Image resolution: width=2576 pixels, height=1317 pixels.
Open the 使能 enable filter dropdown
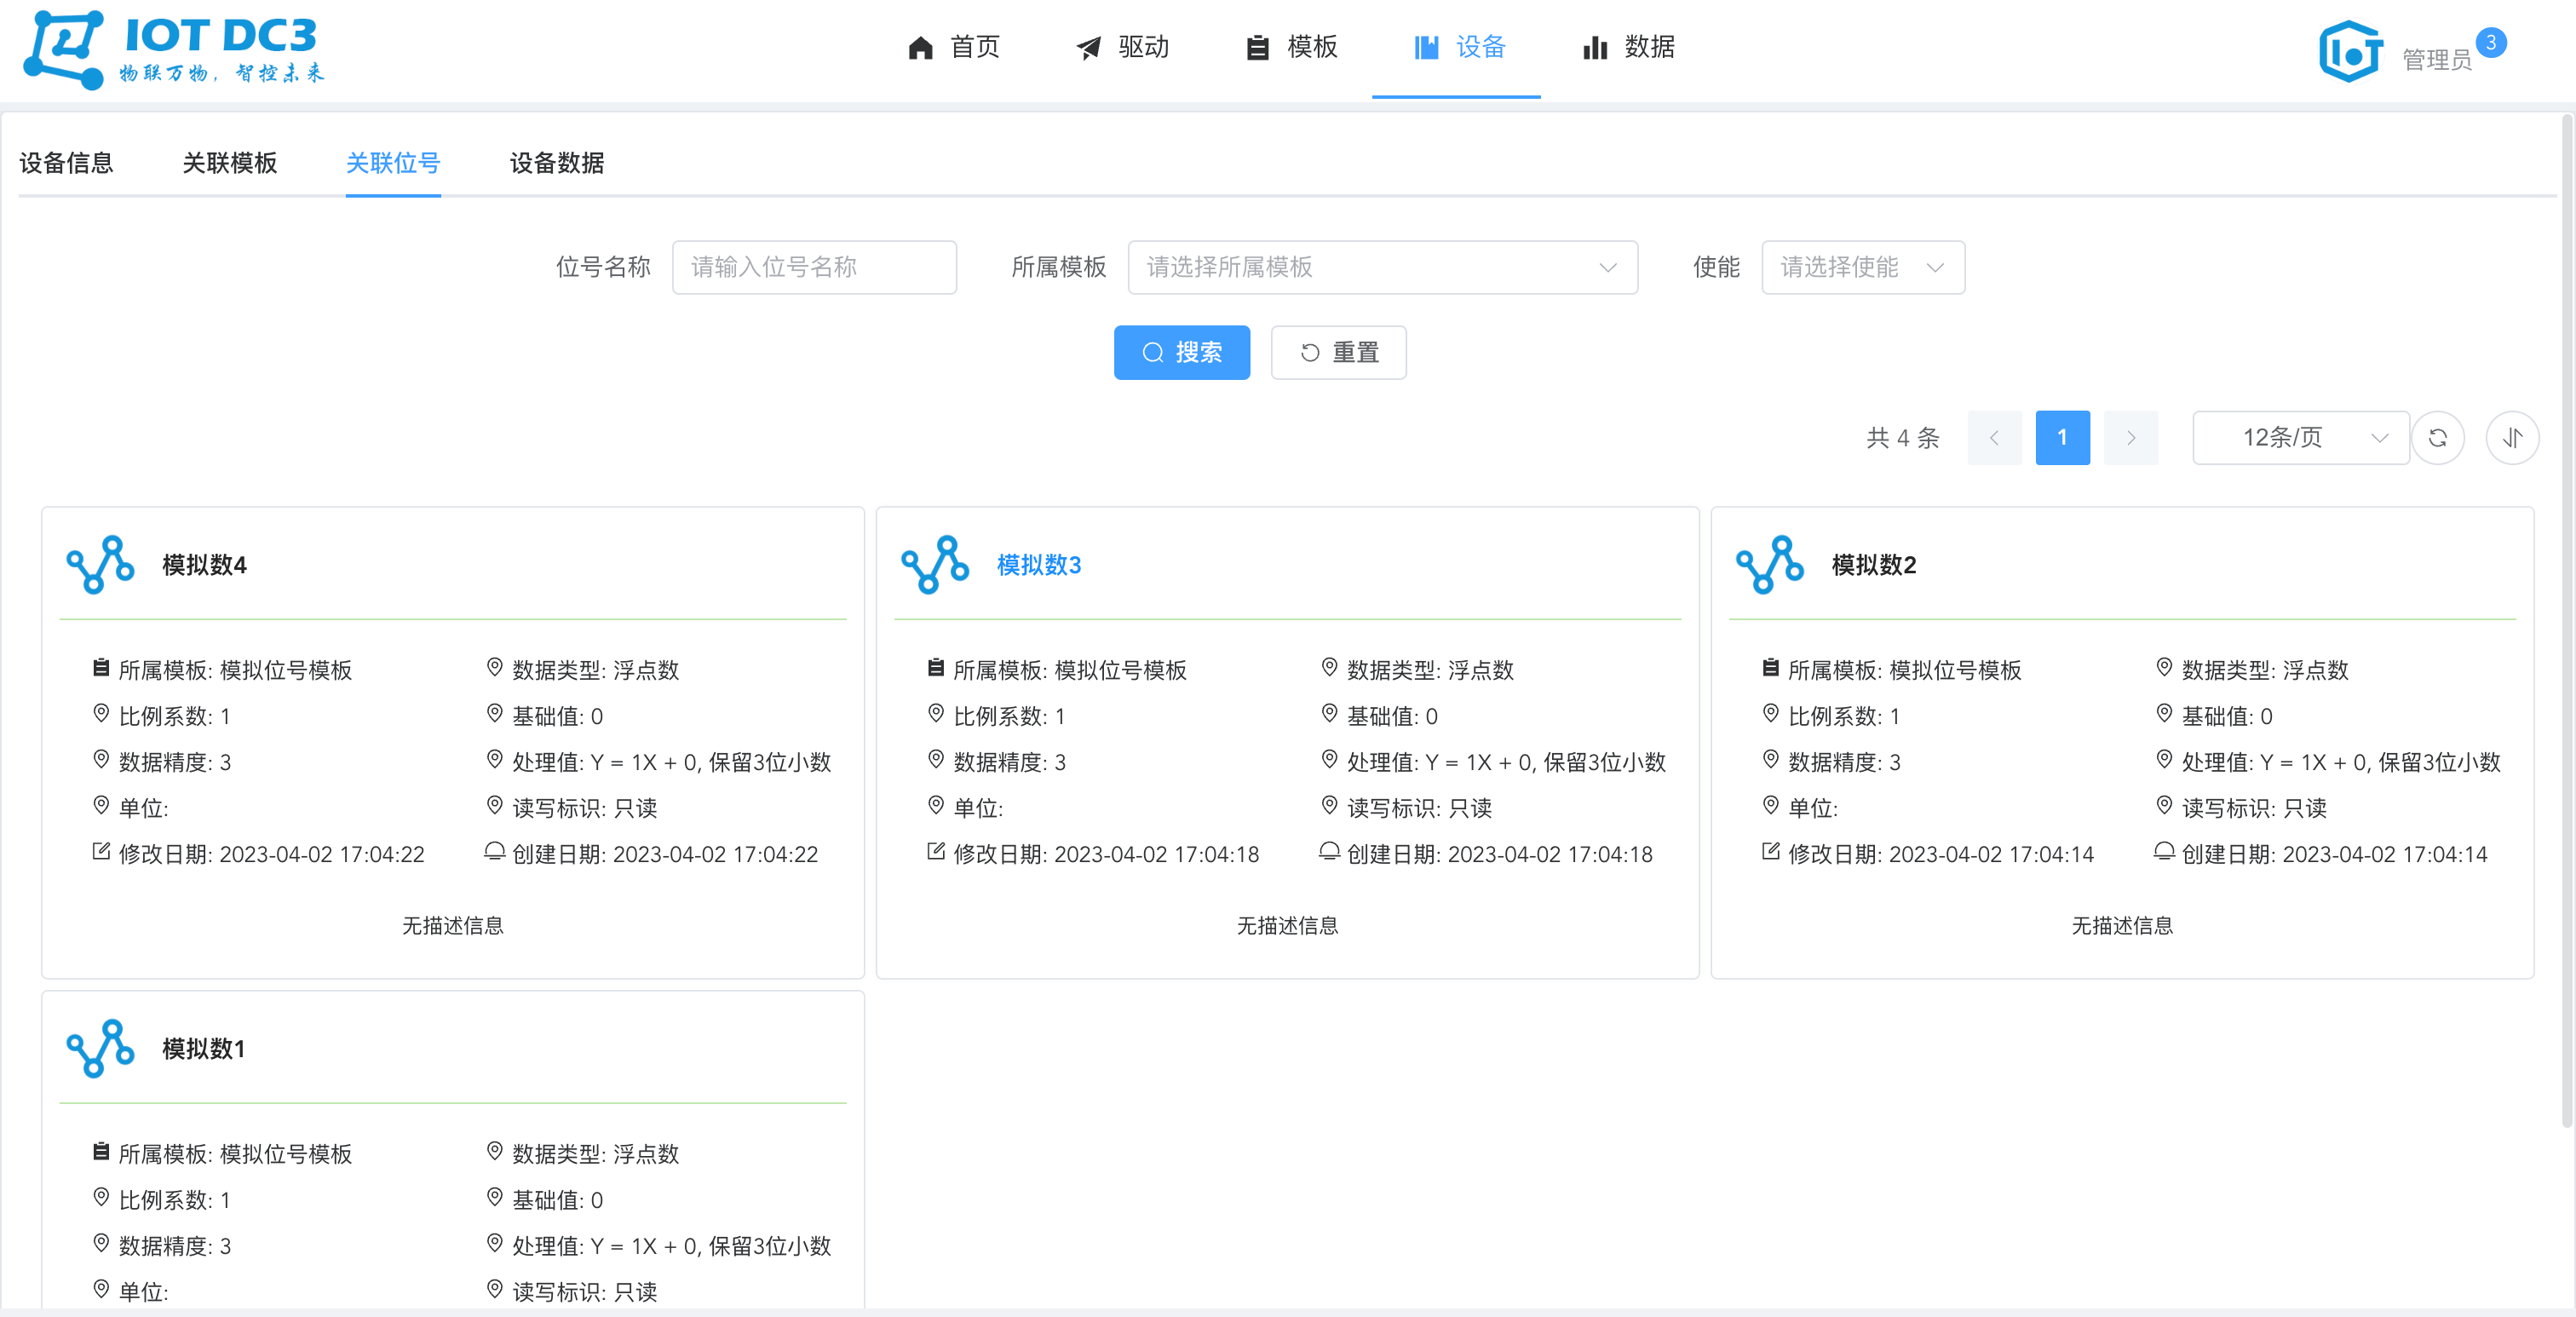click(1862, 267)
